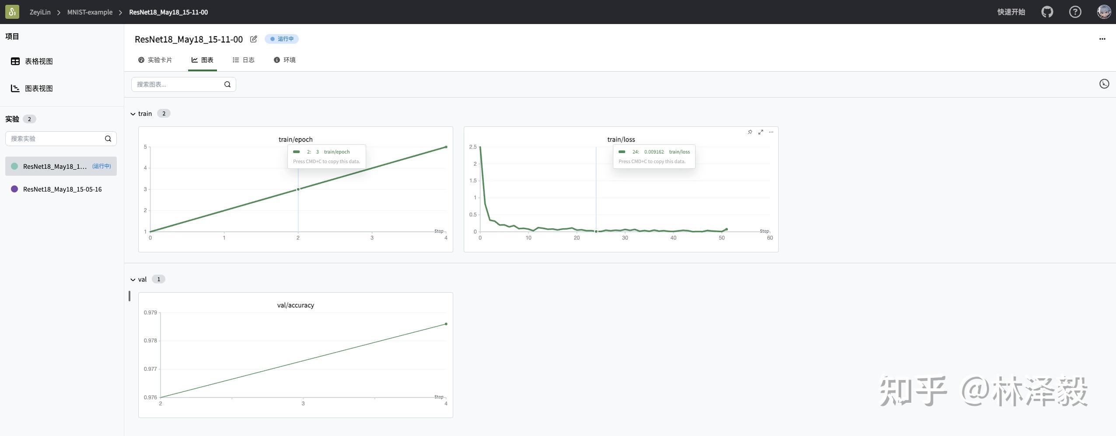Click the SwanLab logo icon
Image resolution: width=1116 pixels, height=436 pixels.
[x=12, y=12]
